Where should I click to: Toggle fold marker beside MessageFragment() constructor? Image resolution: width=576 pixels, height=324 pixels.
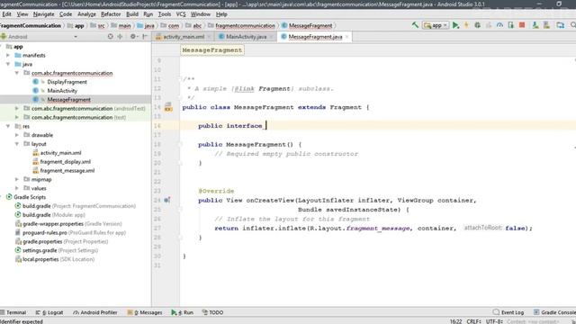pyautogui.click(x=181, y=144)
